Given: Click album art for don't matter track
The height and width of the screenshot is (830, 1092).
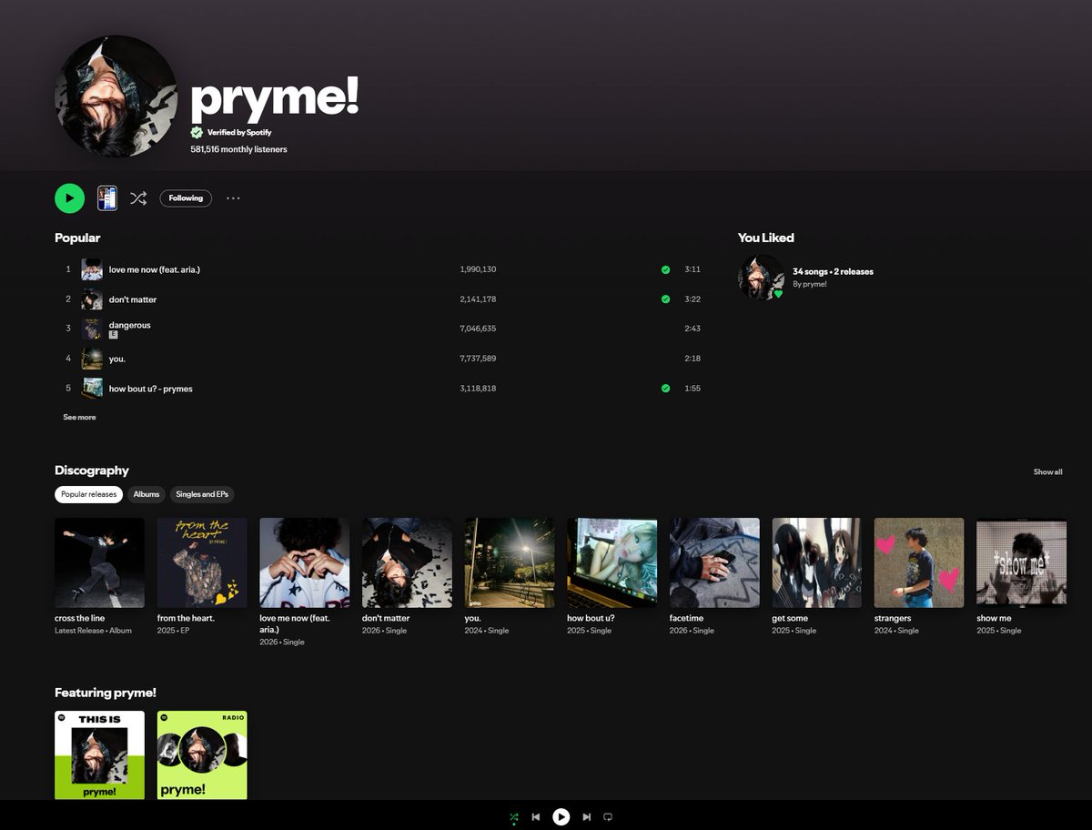Looking at the screenshot, I should tap(92, 299).
